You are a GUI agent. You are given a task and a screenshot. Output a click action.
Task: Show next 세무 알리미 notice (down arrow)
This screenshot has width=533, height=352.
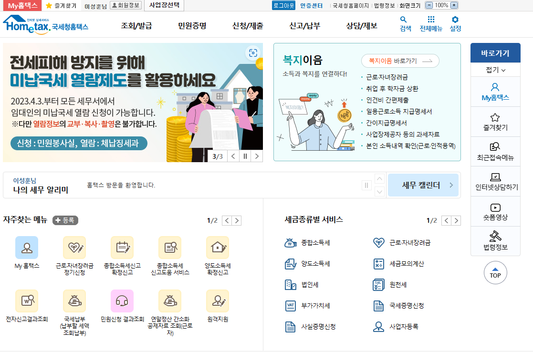380,192
